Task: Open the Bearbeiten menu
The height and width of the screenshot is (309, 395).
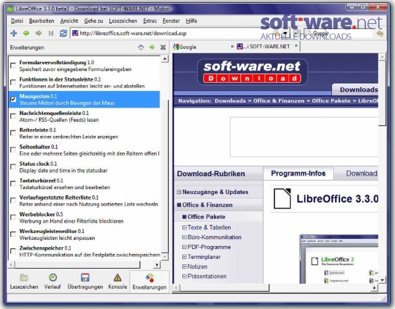Action: pos(41,21)
